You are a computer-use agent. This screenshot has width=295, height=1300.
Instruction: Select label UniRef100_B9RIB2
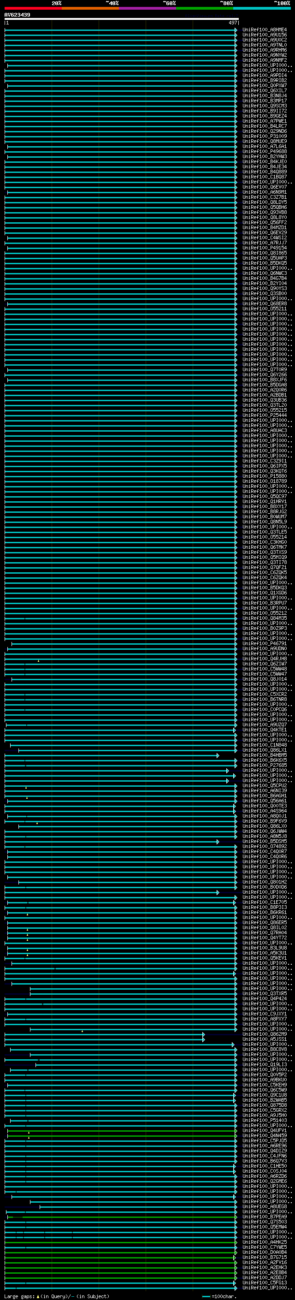(x=265, y=80)
